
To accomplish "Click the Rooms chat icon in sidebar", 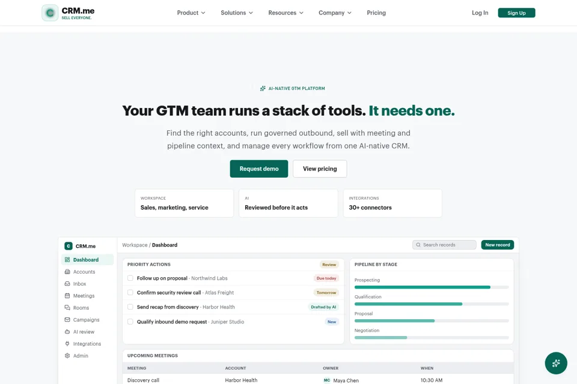I will point(67,308).
